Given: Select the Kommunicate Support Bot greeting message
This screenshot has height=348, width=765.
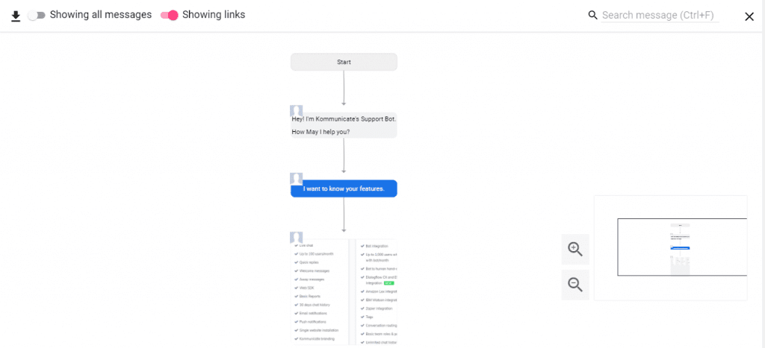Looking at the screenshot, I should [x=344, y=125].
